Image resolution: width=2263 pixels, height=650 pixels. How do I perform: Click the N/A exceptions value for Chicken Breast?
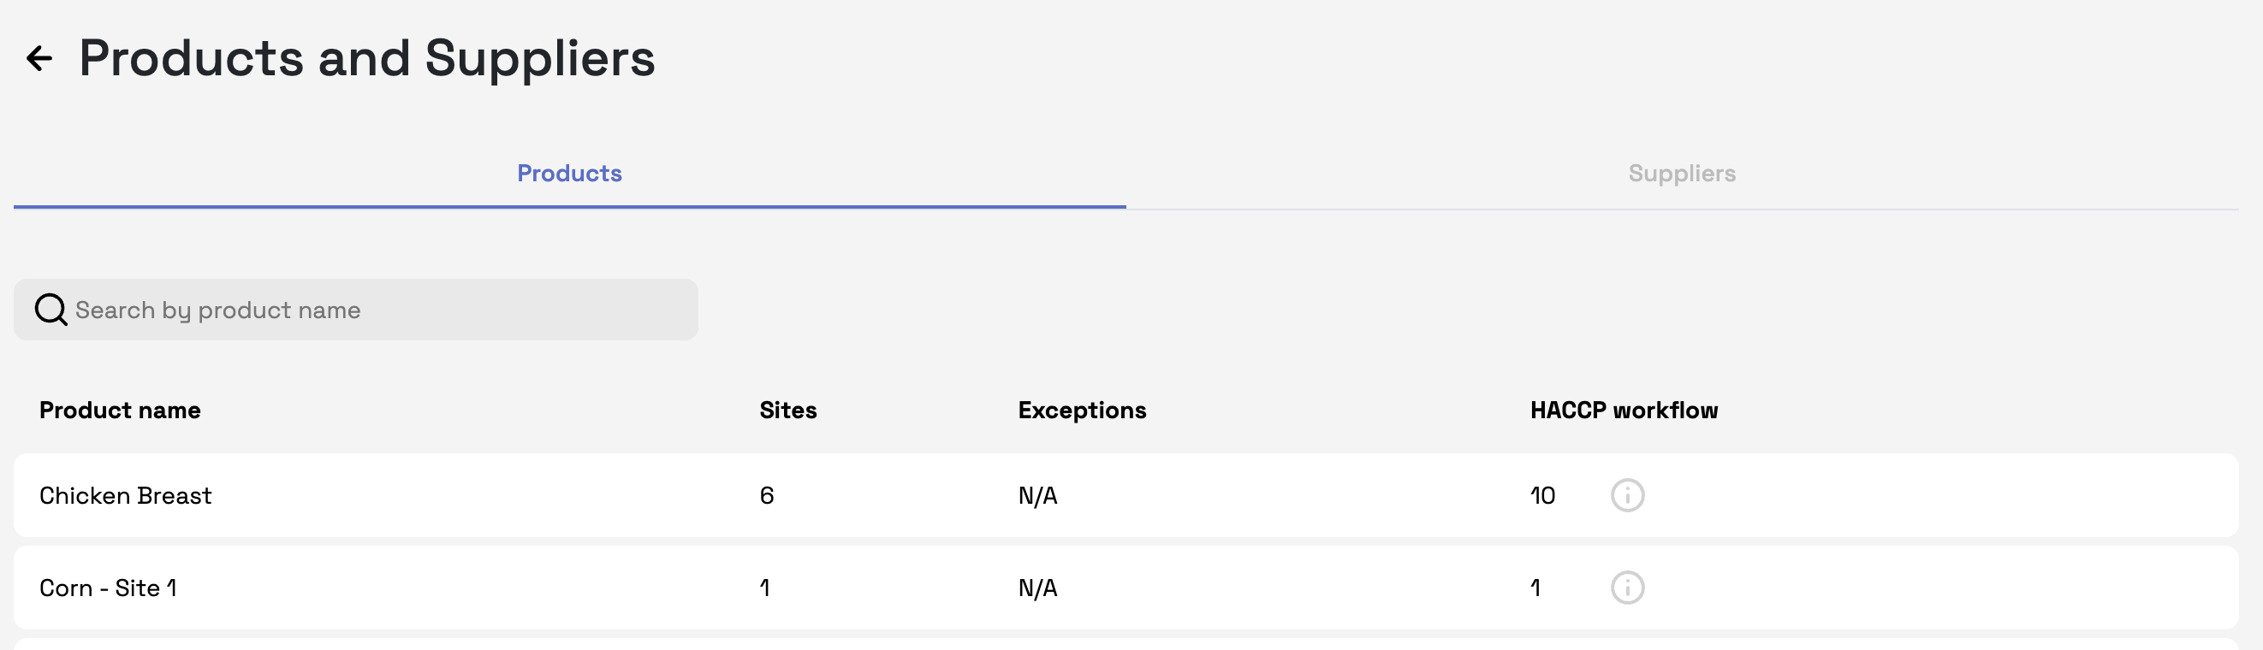[x=1037, y=495]
